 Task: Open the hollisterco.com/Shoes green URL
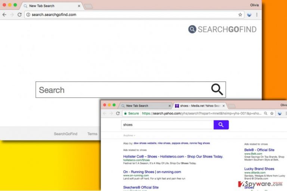[x=136, y=160]
